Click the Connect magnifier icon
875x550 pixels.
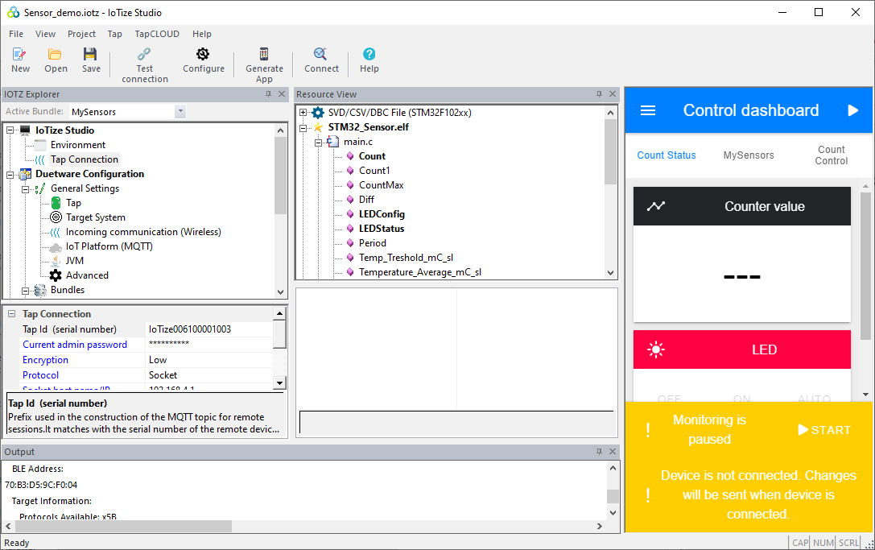coord(320,54)
